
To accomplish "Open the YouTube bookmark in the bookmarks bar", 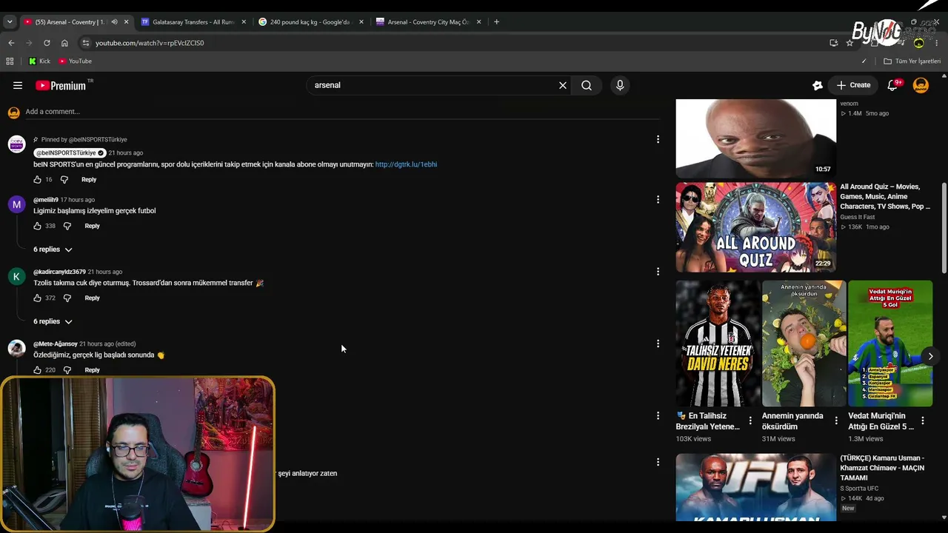I will tap(75, 61).
